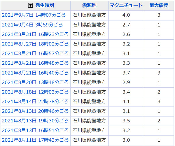Open 2021年8月18日 12時03分ごろ earthquake entry
Screen dimensions: 175x146
35,92
